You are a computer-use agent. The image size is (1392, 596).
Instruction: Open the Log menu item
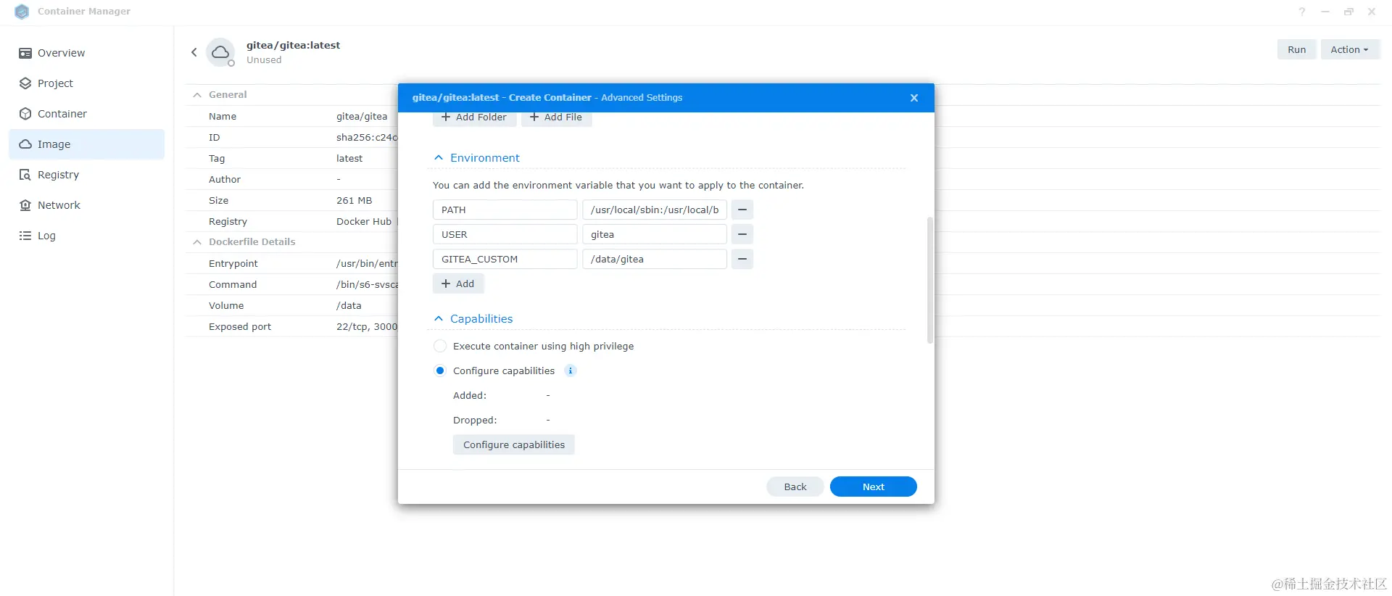[x=86, y=236]
